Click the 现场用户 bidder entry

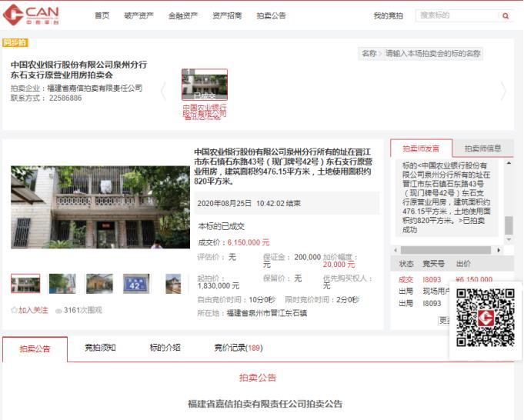tap(436, 292)
